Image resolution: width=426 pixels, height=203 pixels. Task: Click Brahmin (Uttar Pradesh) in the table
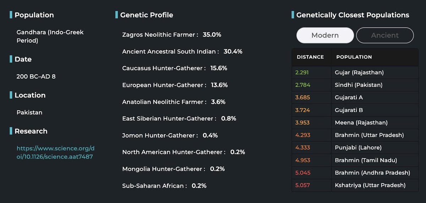click(x=369, y=135)
